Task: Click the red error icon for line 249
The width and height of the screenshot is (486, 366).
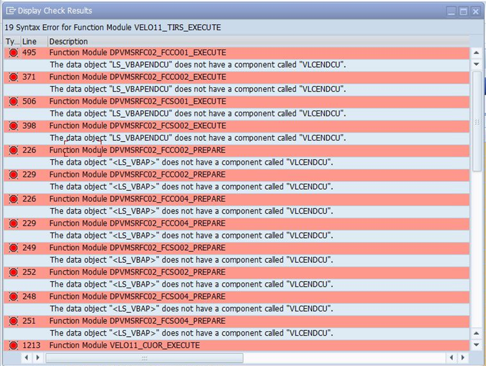Action: (13, 248)
